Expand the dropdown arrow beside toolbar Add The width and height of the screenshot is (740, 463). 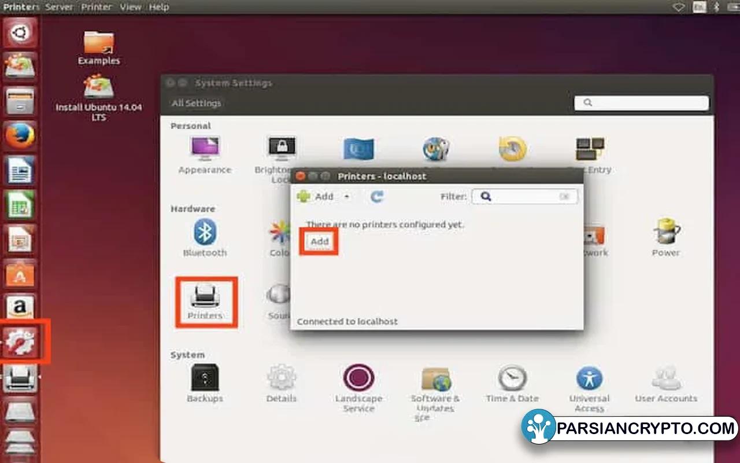tap(347, 197)
